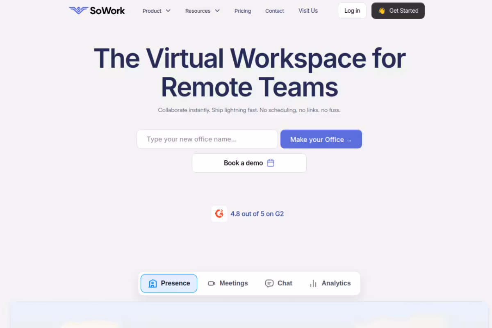Click the Virtual Workspace headline text
This screenshot has height=328, width=492.
pyautogui.click(x=249, y=72)
